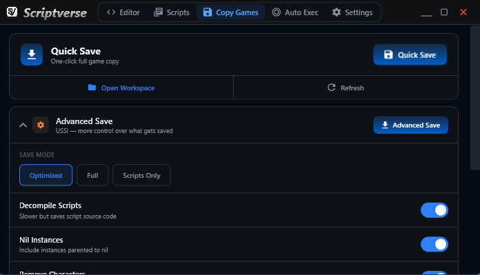The height and width of the screenshot is (275, 480).
Task: Refresh the workspace list
Action: click(346, 88)
